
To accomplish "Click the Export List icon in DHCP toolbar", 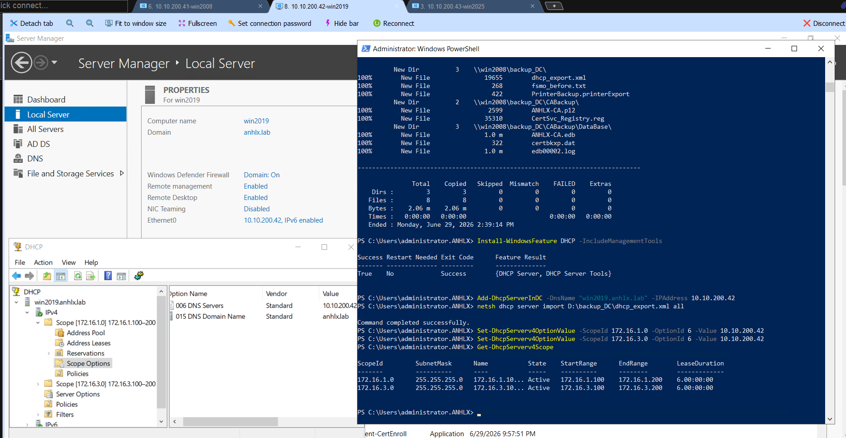I will point(91,276).
